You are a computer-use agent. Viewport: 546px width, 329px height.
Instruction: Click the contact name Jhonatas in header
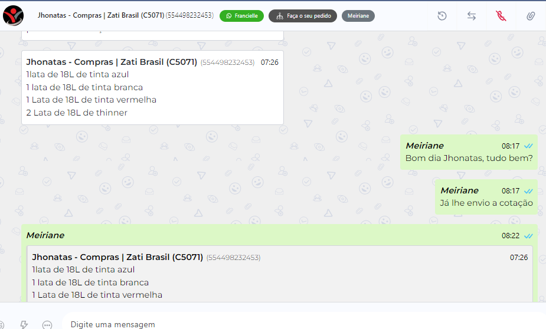[52, 15]
